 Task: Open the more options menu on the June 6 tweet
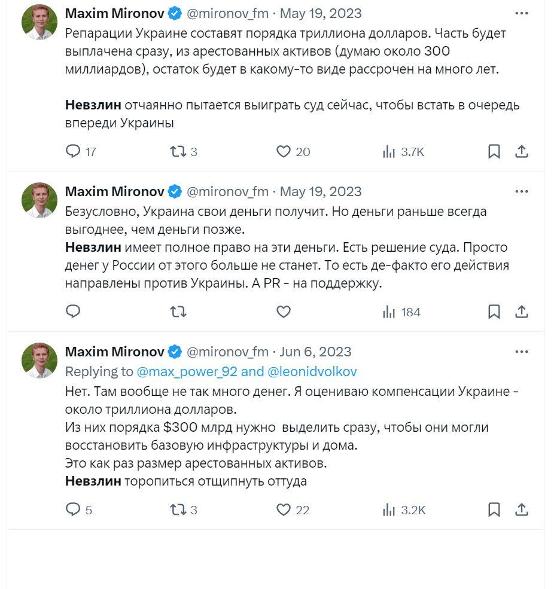522,350
